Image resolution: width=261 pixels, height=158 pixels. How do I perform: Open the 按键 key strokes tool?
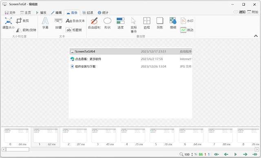58,23
